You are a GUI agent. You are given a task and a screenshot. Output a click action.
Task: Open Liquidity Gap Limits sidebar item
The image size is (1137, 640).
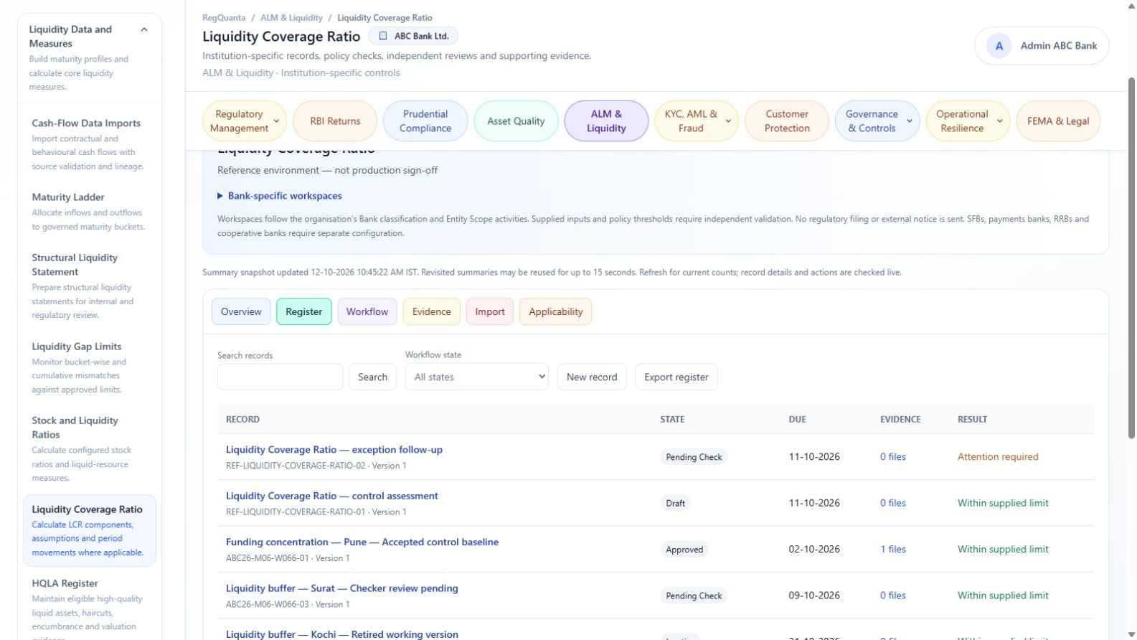coord(90,367)
